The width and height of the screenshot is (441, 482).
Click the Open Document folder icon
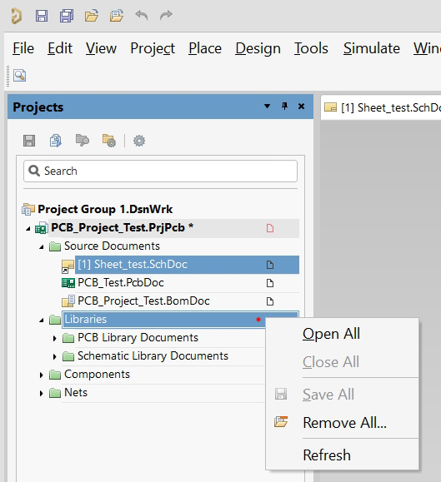click(x=92, y=16)
